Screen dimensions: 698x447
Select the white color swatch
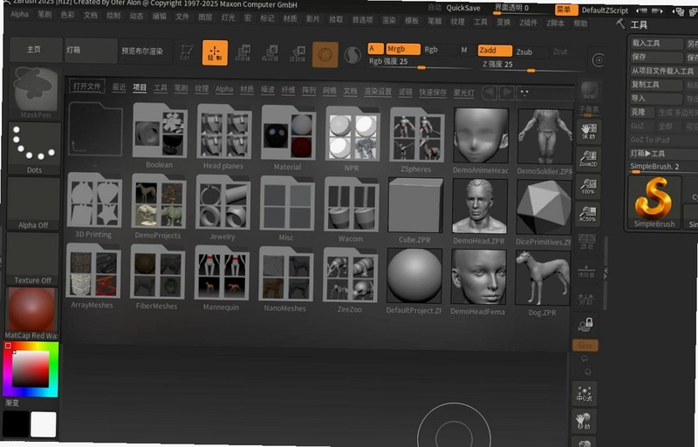click(x=43, y=423)
